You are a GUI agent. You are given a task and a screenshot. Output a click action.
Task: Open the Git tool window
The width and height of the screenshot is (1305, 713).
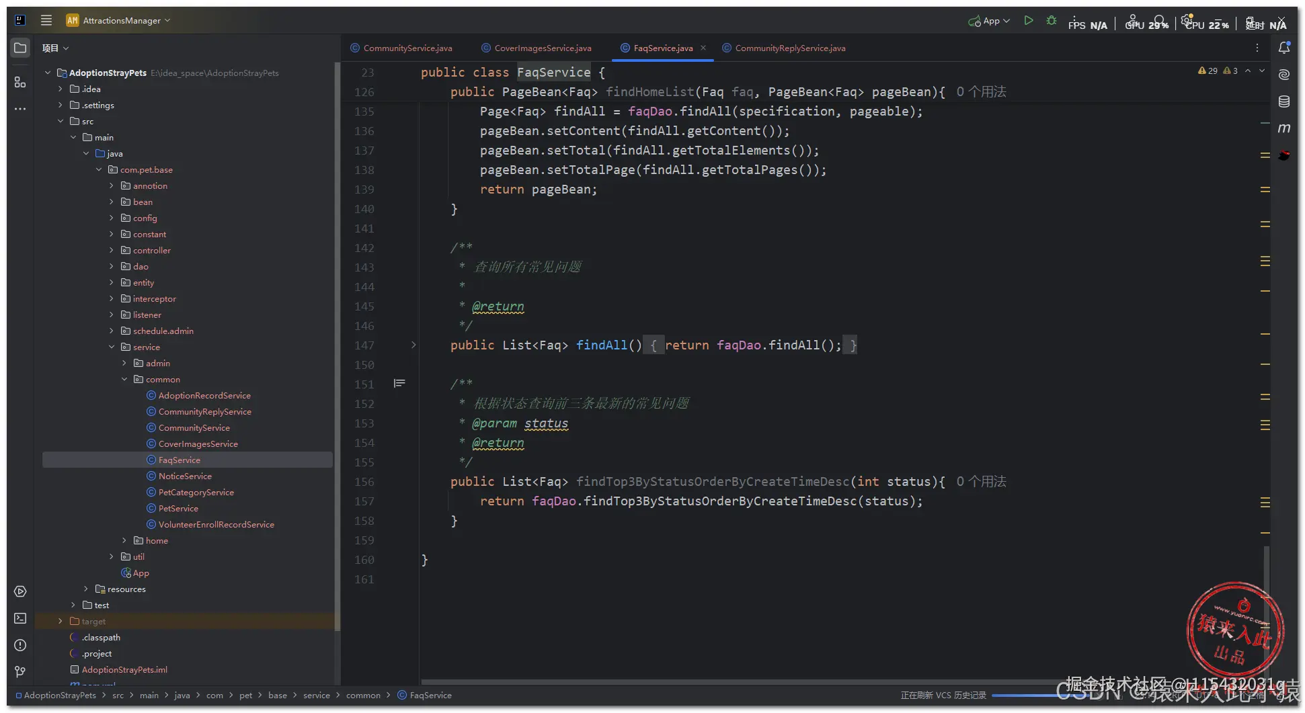[20, 672]
